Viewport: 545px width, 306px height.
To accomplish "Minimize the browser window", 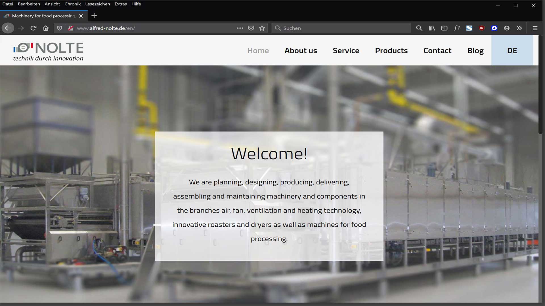I will point(498,5).
